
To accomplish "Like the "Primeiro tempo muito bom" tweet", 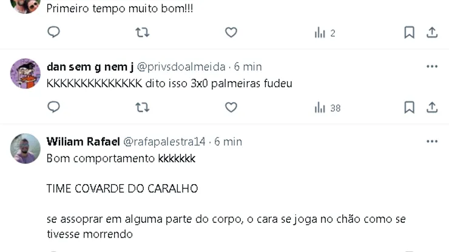I will 231,33.
